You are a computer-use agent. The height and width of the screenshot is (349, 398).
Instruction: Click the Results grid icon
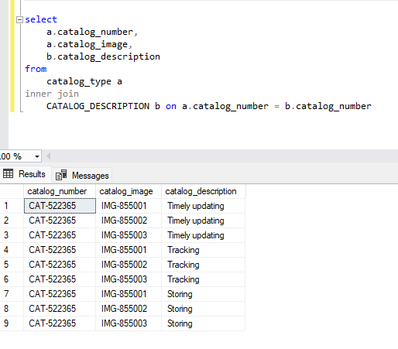click(x=8, y=174)
